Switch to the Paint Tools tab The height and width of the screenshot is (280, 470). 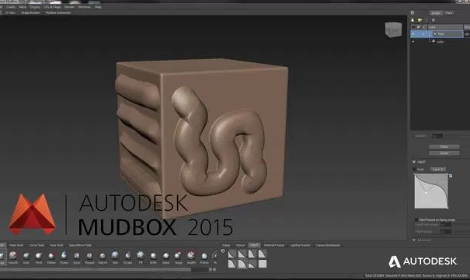point(16,245)
